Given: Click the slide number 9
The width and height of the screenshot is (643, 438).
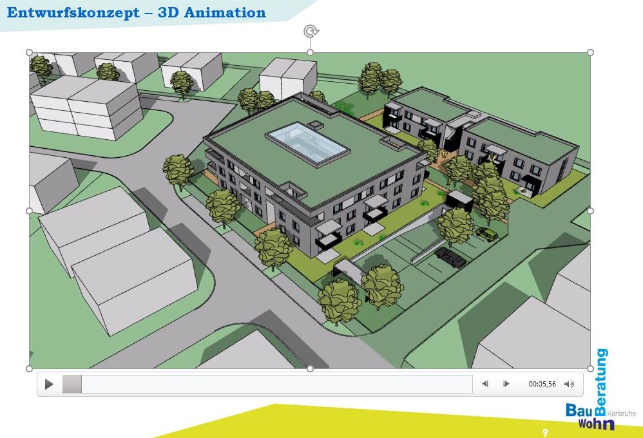Looking at the screenshot, I should (546, 433).
